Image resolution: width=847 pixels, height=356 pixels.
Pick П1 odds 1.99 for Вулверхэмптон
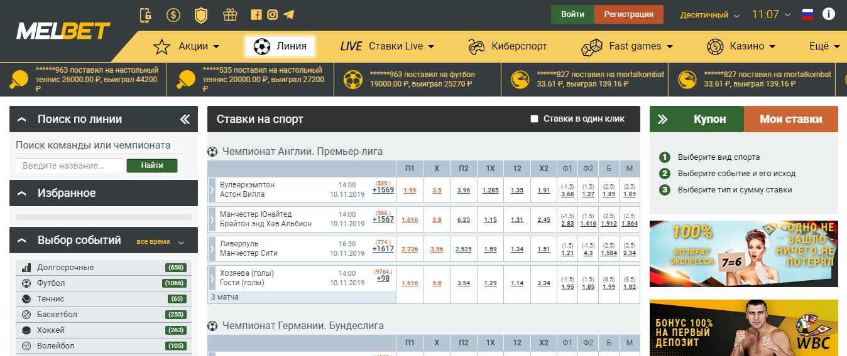point(410,191)
